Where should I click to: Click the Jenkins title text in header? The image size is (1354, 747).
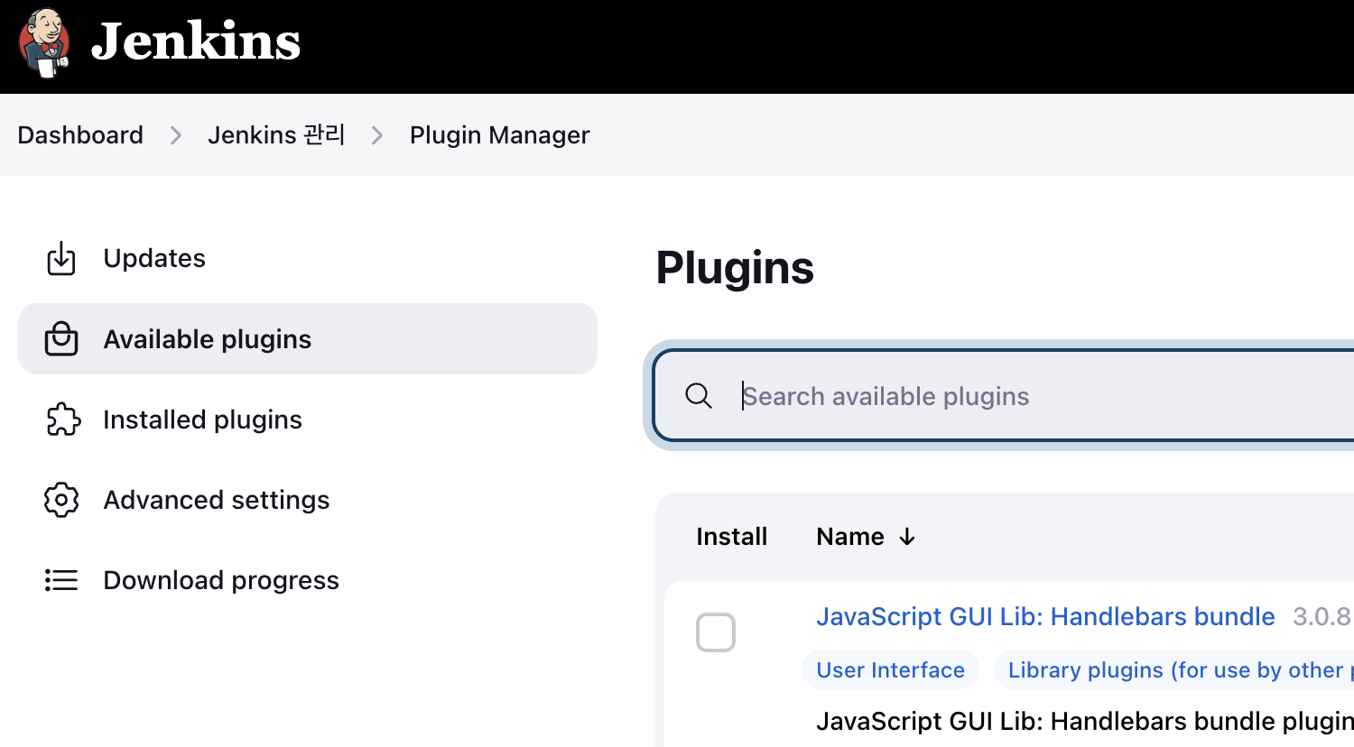click(196, 41)
